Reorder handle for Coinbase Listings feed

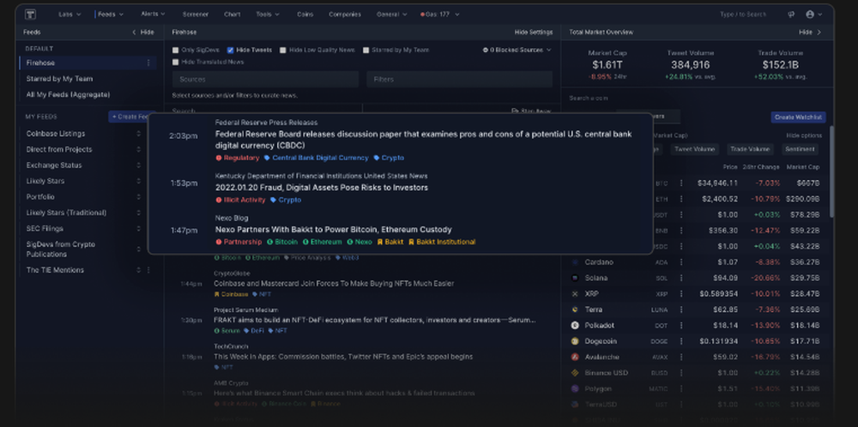[138, 134]
